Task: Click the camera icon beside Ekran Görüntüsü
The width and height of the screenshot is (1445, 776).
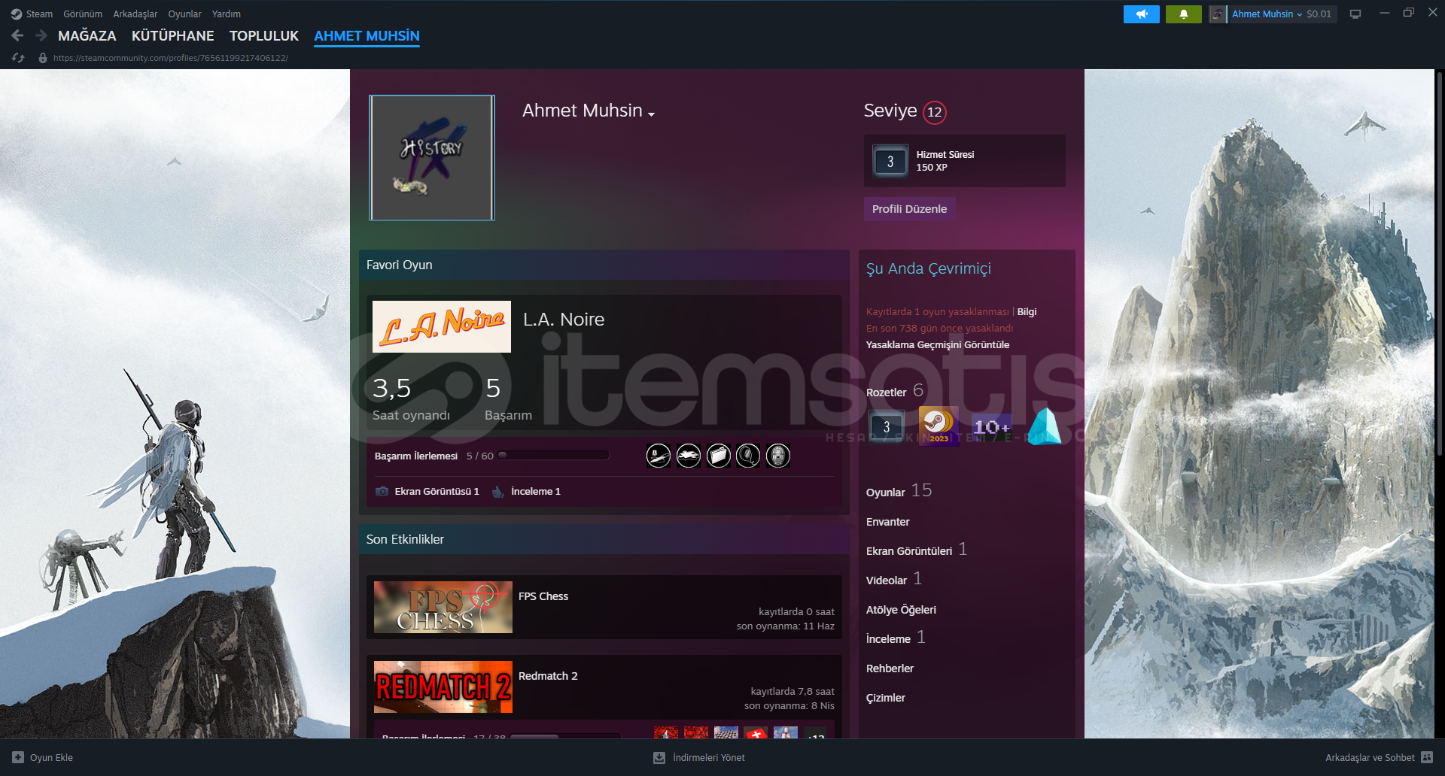Action: (382, 491)
